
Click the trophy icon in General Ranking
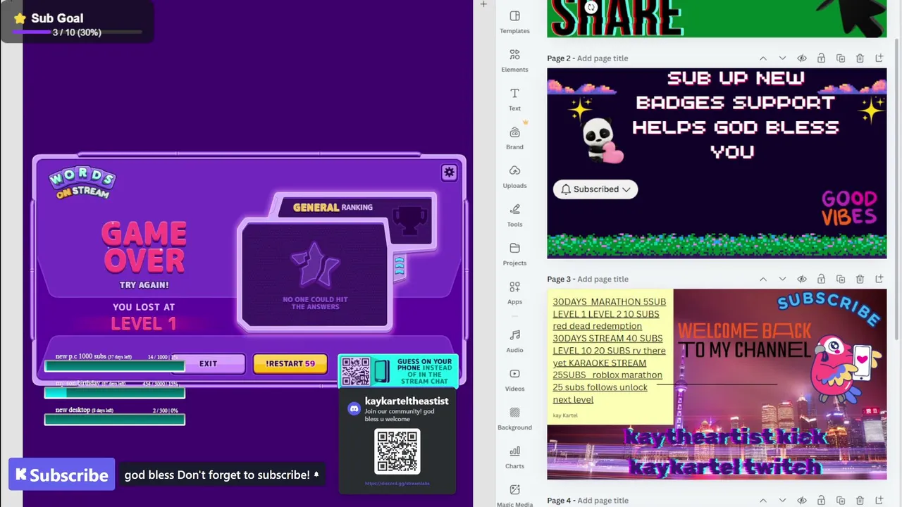(x=409, y=220)
